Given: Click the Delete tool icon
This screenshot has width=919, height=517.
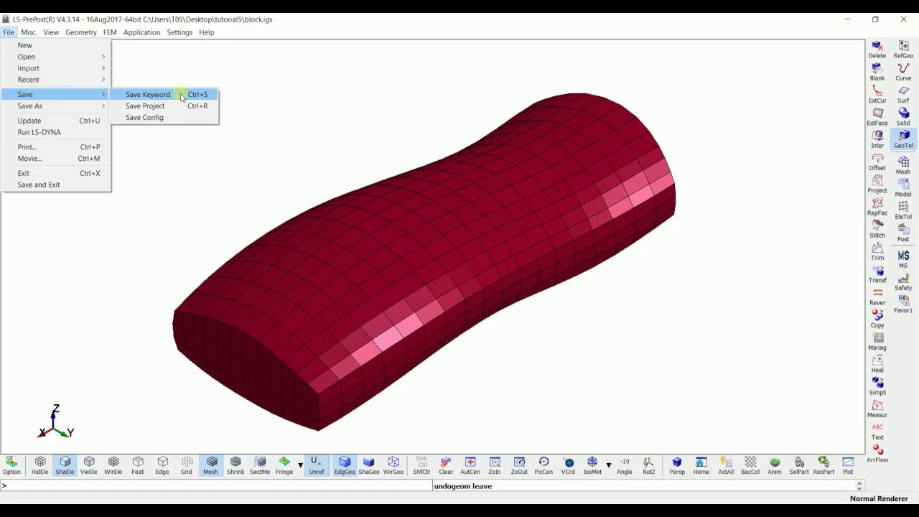Looking at the screenshot, I should (x=877, y=49).
